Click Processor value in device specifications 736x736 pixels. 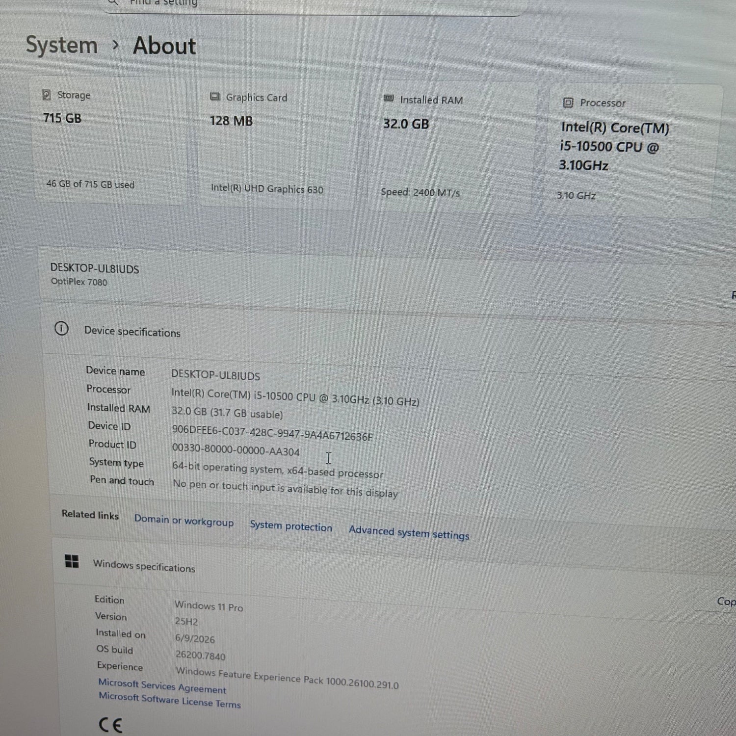(x=295, y=396)
